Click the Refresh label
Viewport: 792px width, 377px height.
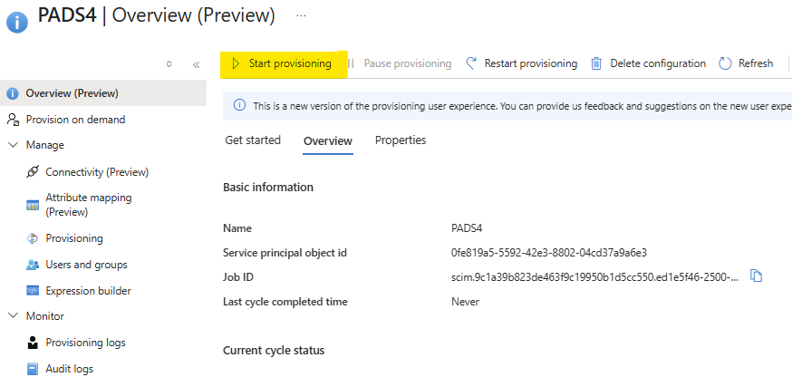pos(756,63)
